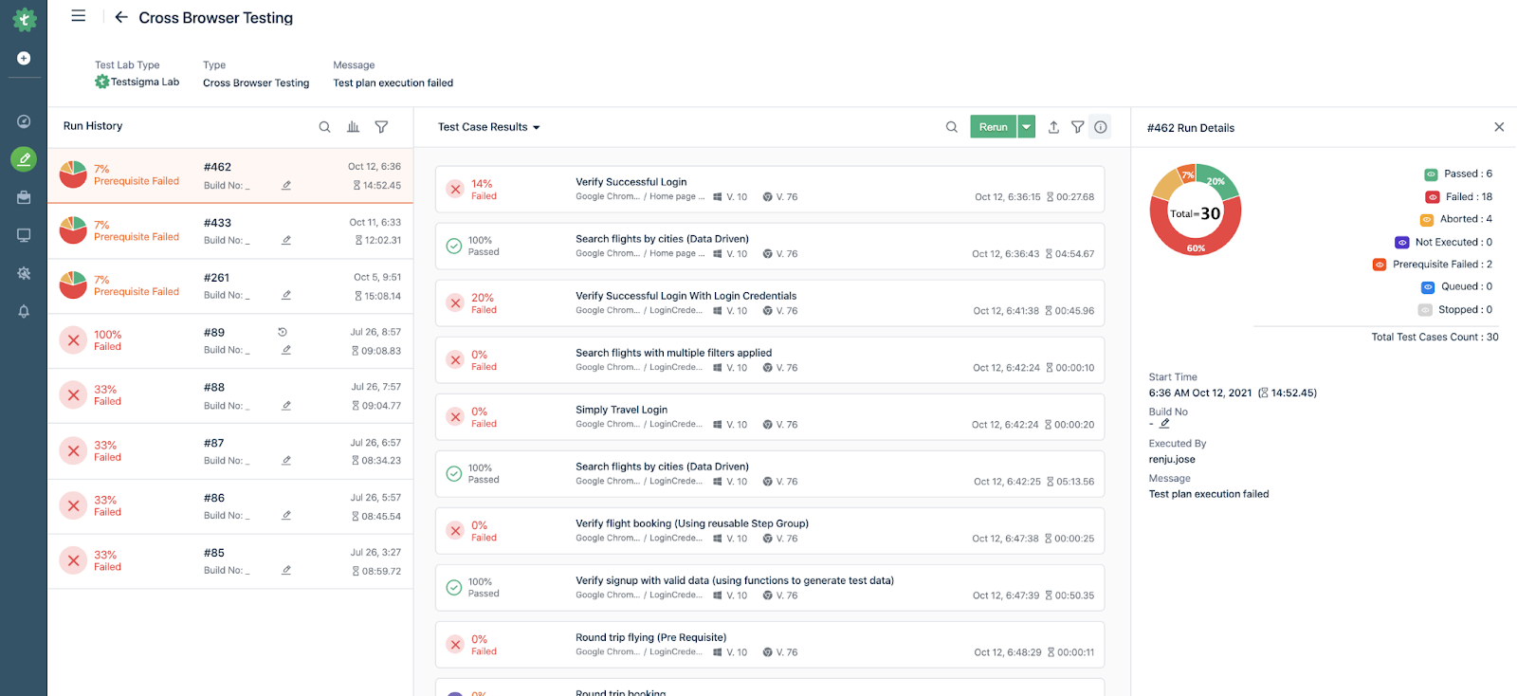The height and width of the screenshot is (696, 1517).
Task: Select run #86 in Run History
Action: pyautogui.click(x=230, y=506)
